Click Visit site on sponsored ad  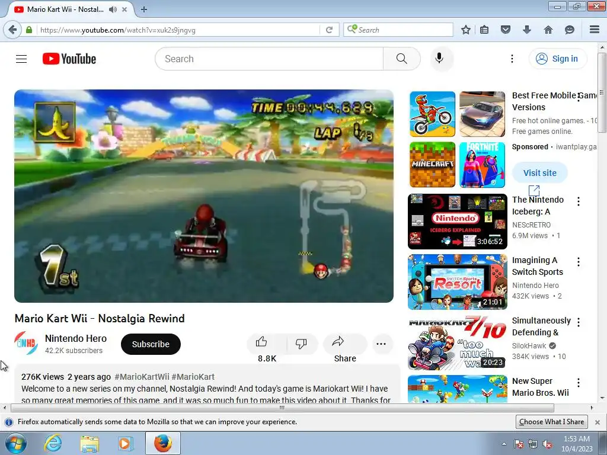click(x=540, y=173)
